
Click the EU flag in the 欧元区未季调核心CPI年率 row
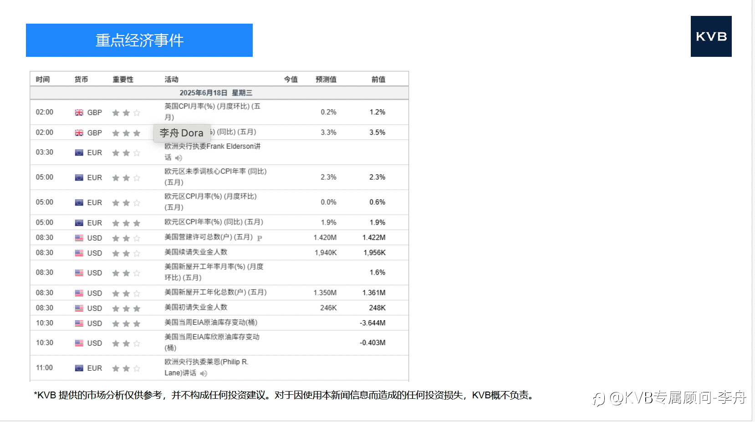(79, 178)
